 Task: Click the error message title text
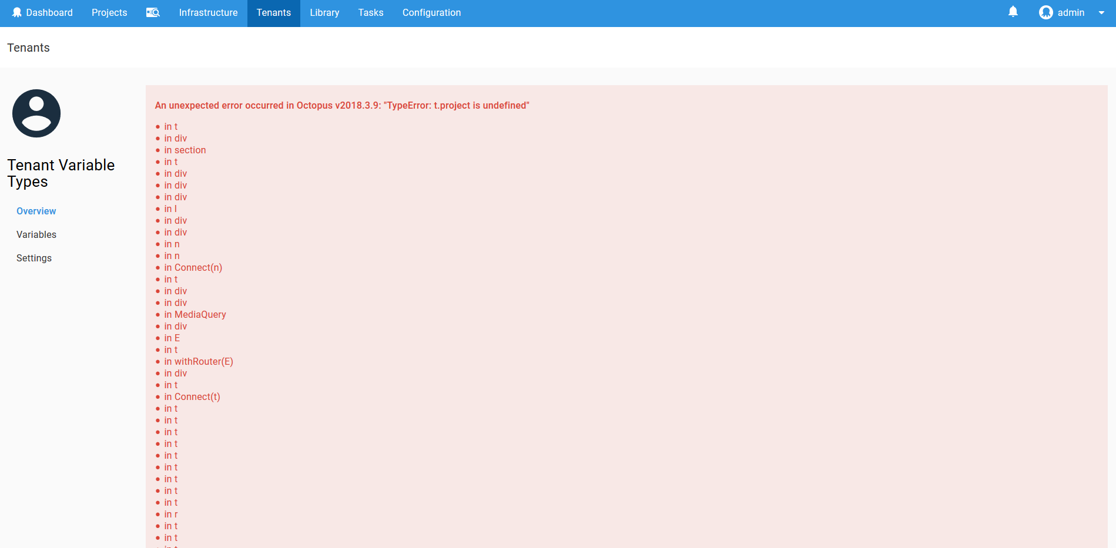coord(342,105)
